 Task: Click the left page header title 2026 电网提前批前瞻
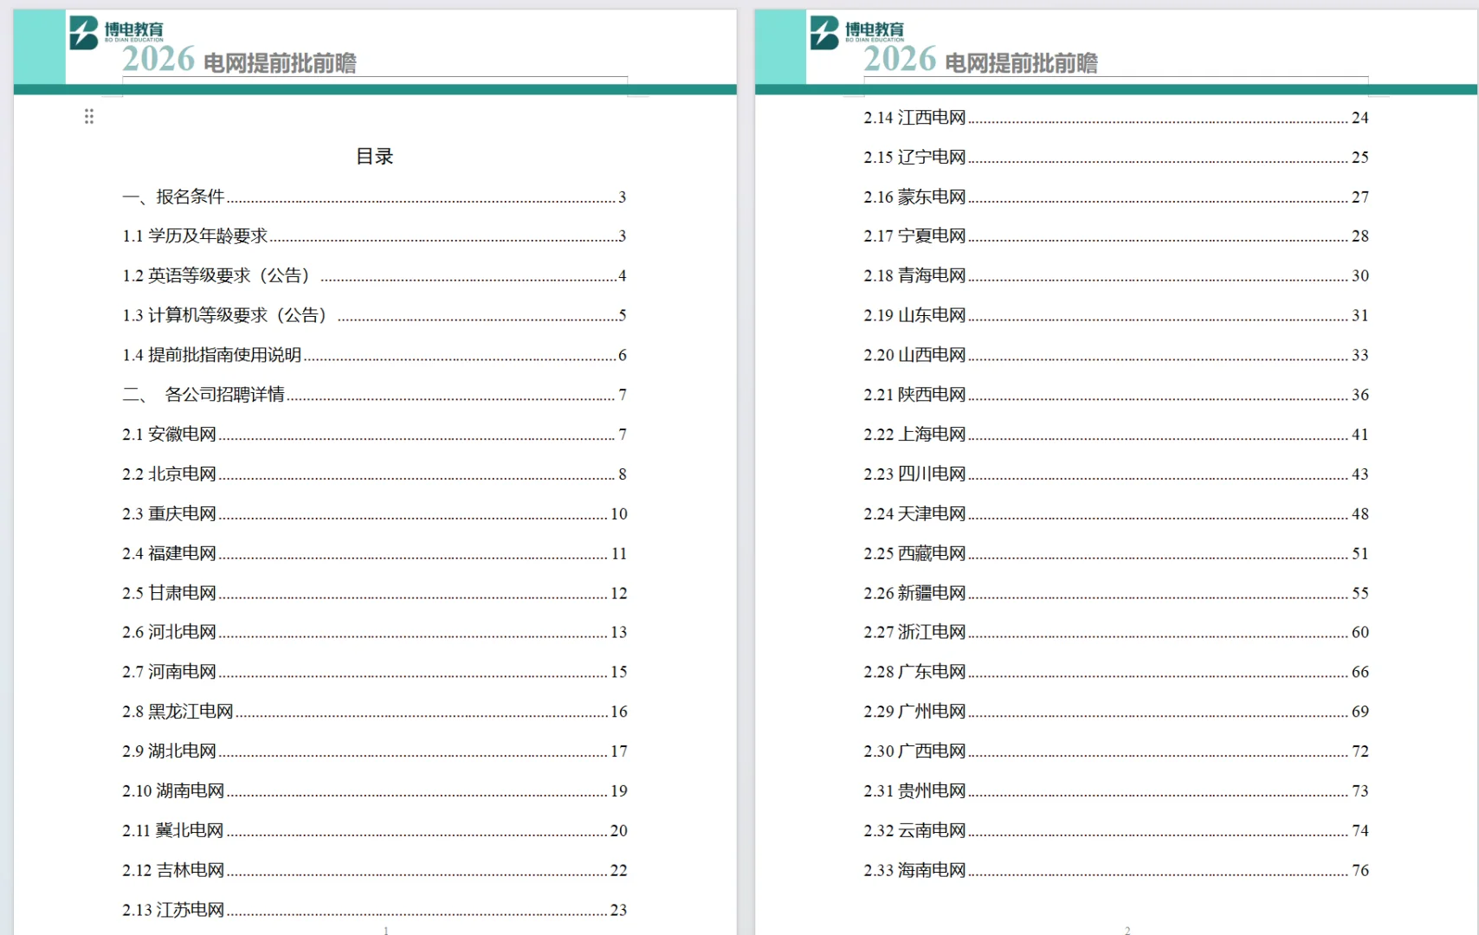coord(239,60)
